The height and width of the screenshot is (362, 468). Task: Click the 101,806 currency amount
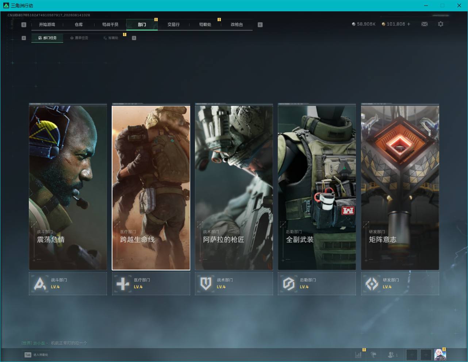396,24
